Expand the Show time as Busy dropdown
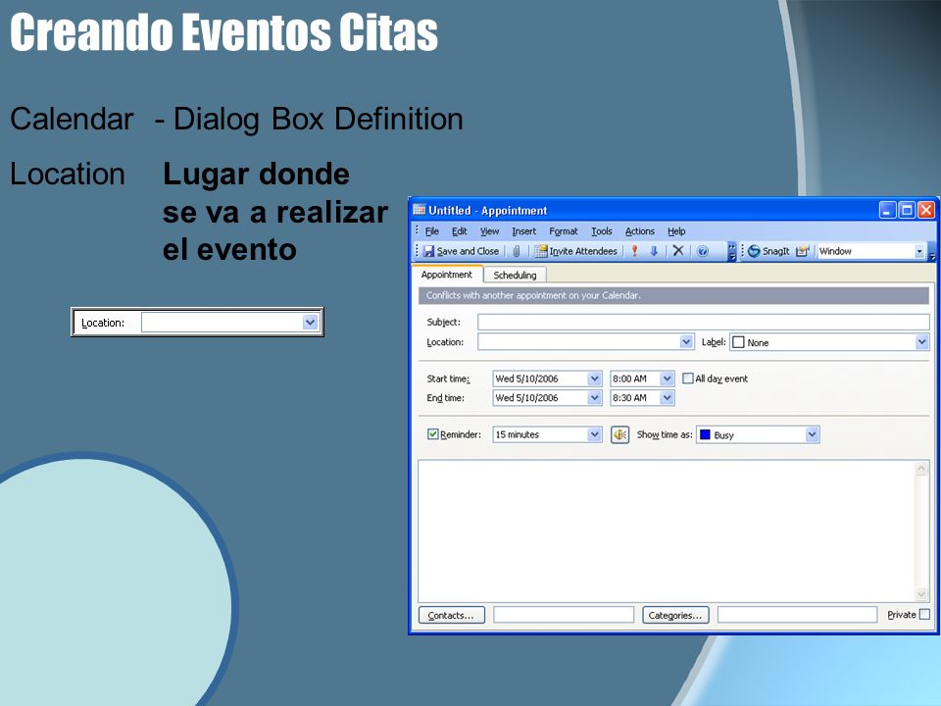 [x=812, y=434]
